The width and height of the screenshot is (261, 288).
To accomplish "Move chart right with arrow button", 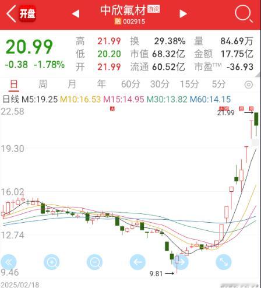I will pos(181,262).
